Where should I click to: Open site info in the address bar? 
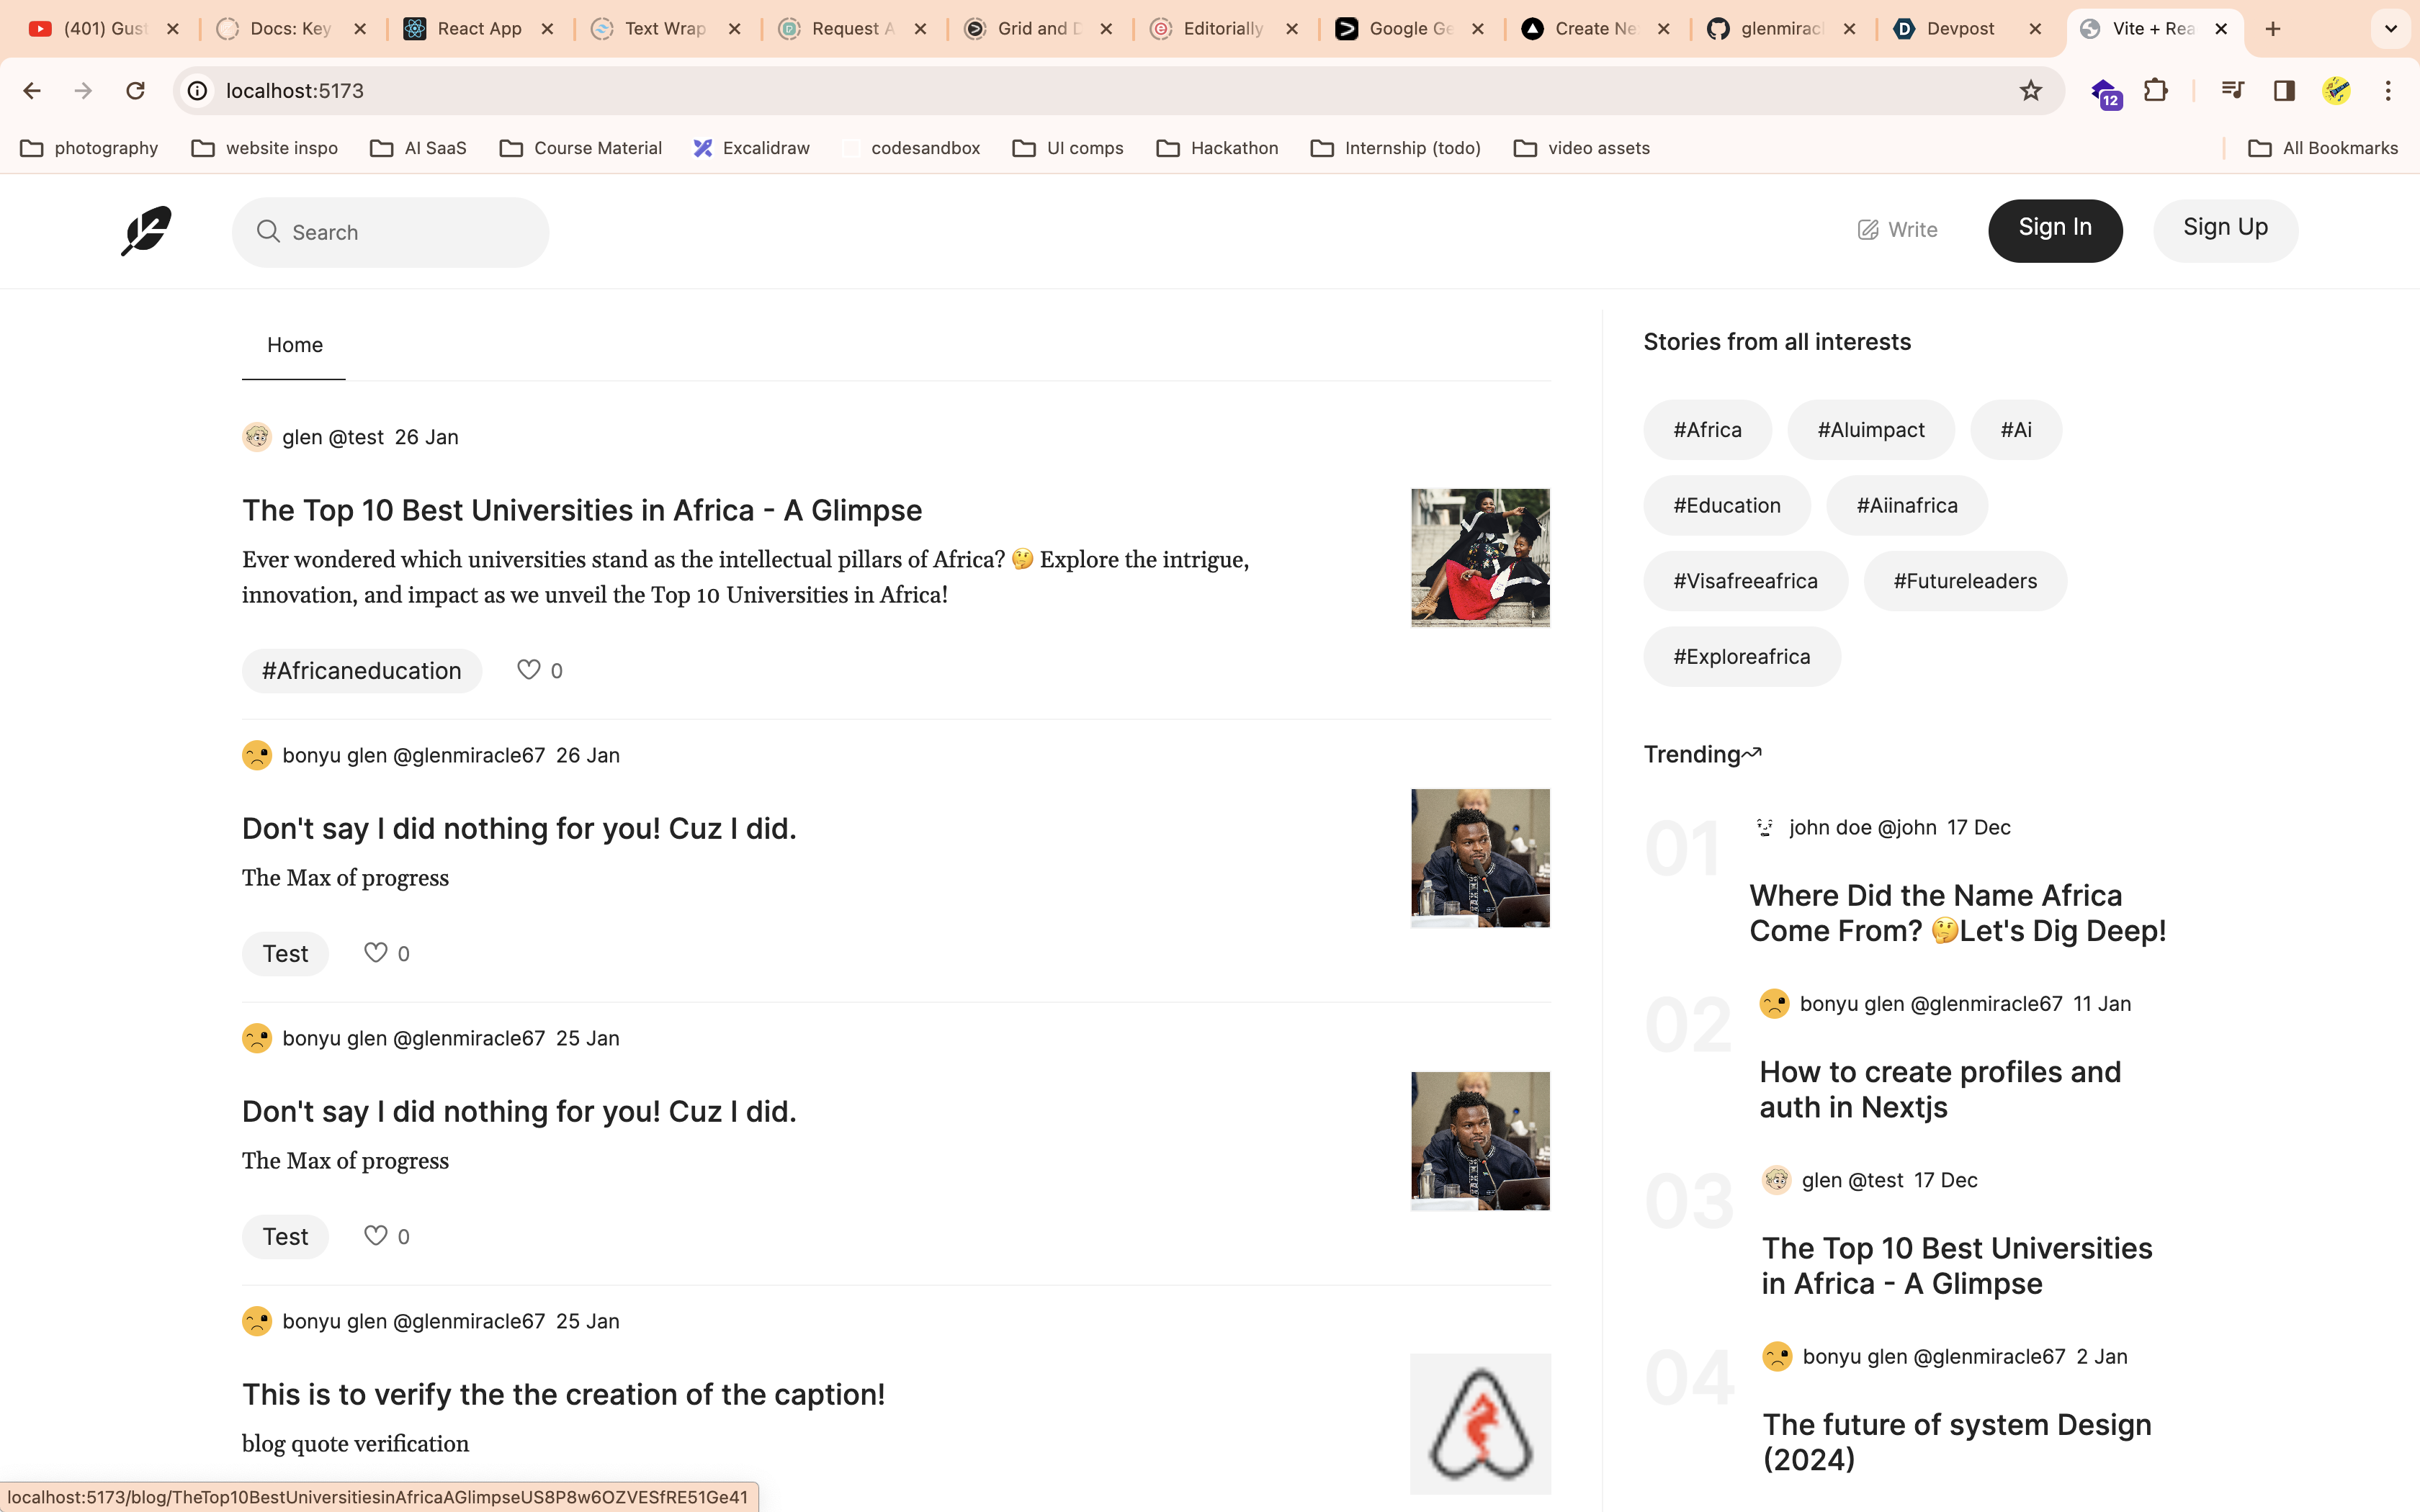[x=196, y=90]
